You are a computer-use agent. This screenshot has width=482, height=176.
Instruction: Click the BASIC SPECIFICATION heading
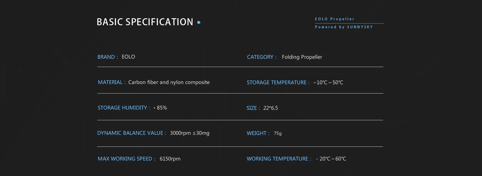coord(145,22)
